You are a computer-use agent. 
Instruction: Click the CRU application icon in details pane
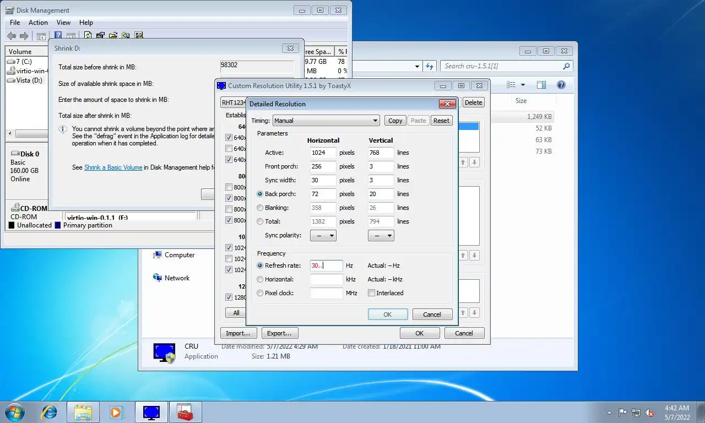click(x=165, y=353)
